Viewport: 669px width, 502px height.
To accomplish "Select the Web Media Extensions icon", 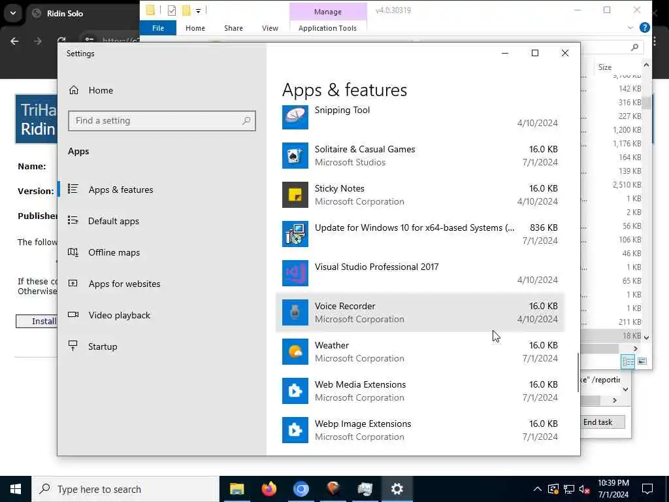I will pyautogui.click(x=295, y=391).
